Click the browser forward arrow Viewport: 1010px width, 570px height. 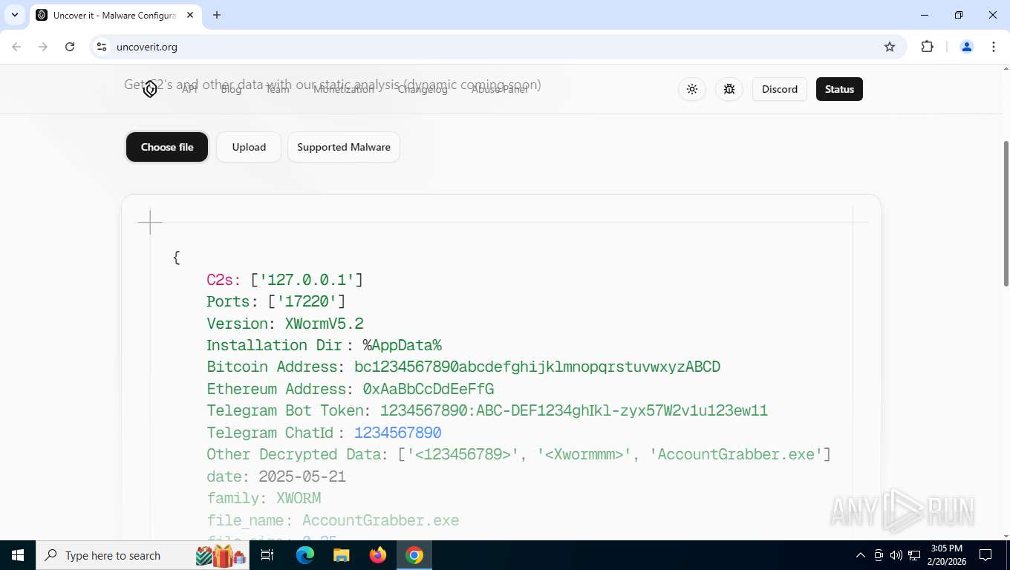point(43,47)
